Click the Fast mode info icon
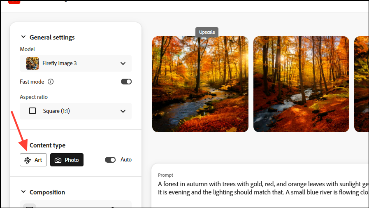369x208 pixels. point(51,82)
